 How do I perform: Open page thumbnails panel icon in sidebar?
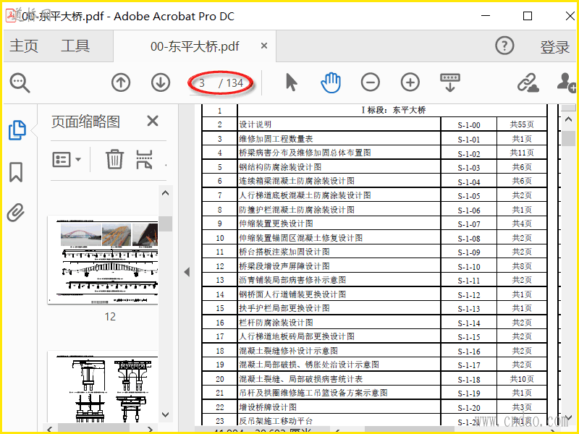click(x=17, y=130)
